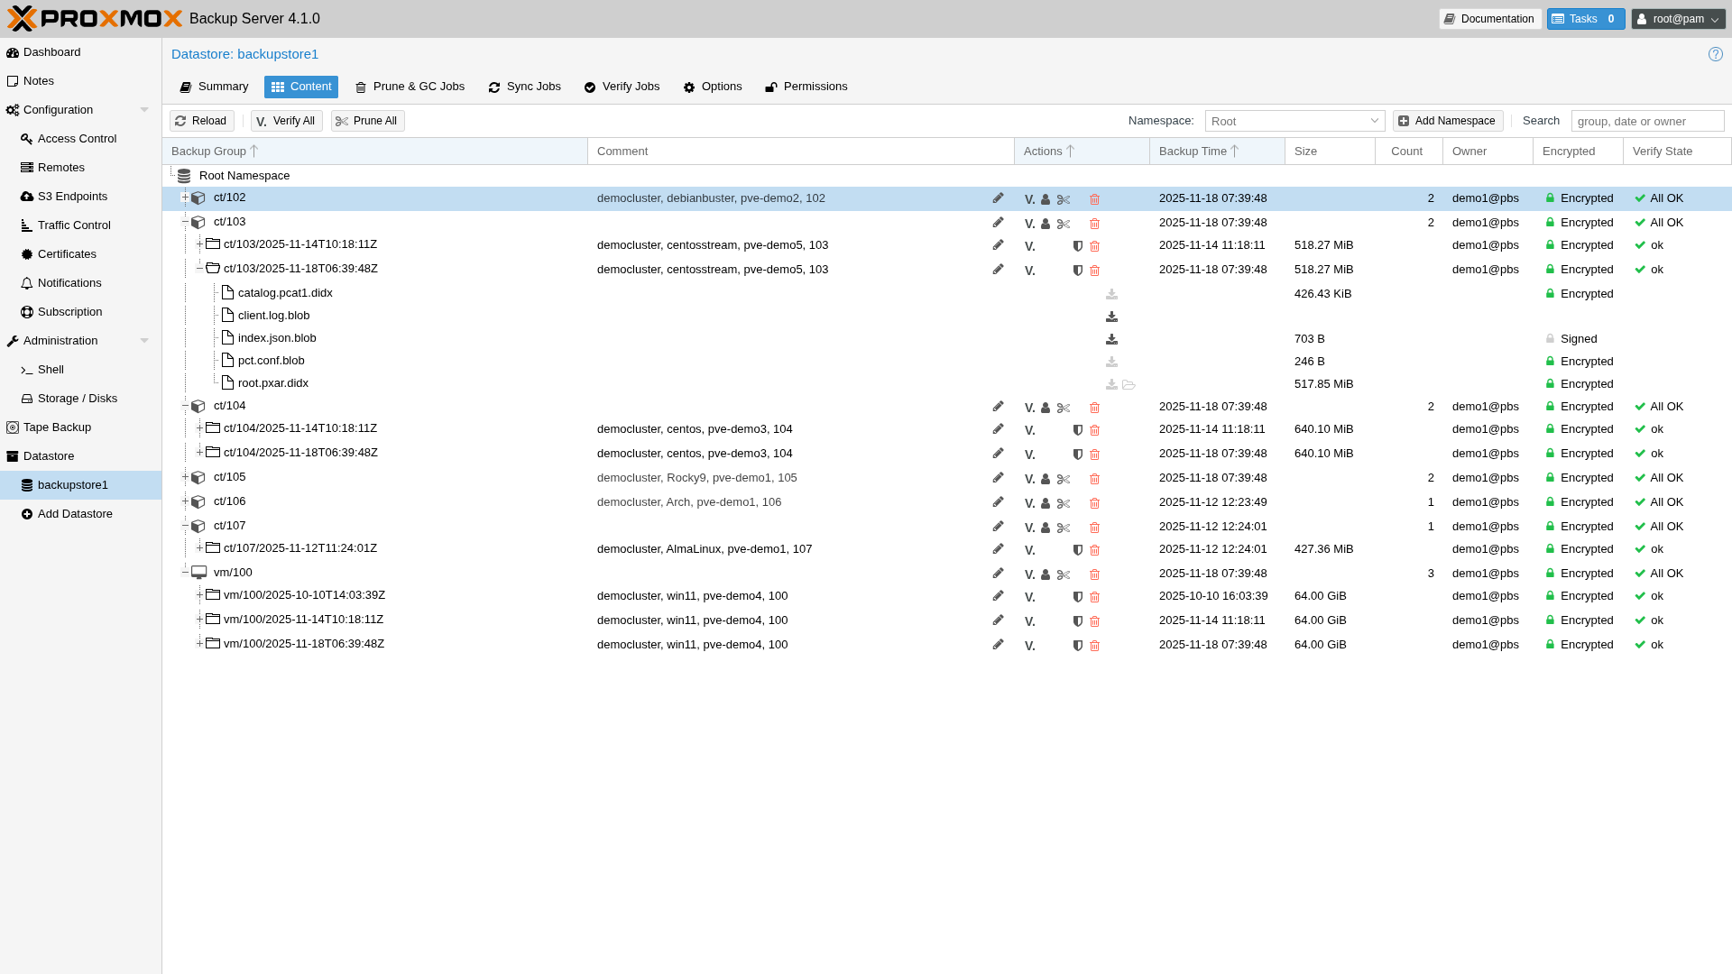1732x974 pixels.
Task: Toggle protection on snapshot ct/107/2025-11-12T11:24:01Z
Action: click(x=1077, y=550)
